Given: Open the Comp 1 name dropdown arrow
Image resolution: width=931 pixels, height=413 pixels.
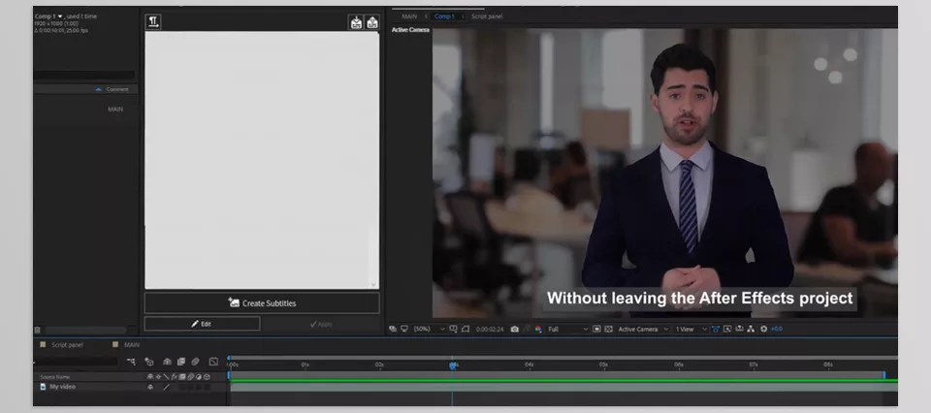Looking at the screenshot, I should pos(60,16).
